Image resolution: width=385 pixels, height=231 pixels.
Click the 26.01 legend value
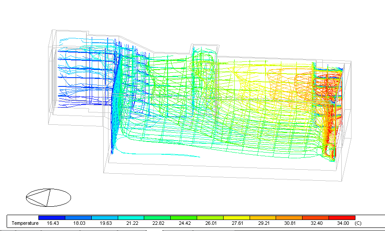(x=211, y=223)
